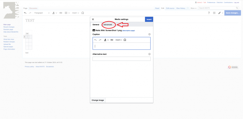Click the Undo icon in main toolbar
This screenshot has height=119, width=243.
tap(25, 13)
